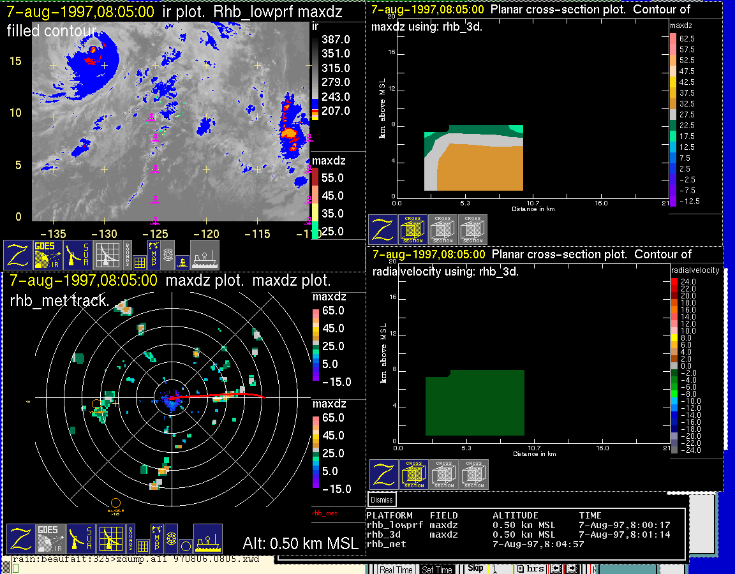735x574 pixels.
Task: Select active cross-section icon under maxdz plot
Action: (413, 229)
